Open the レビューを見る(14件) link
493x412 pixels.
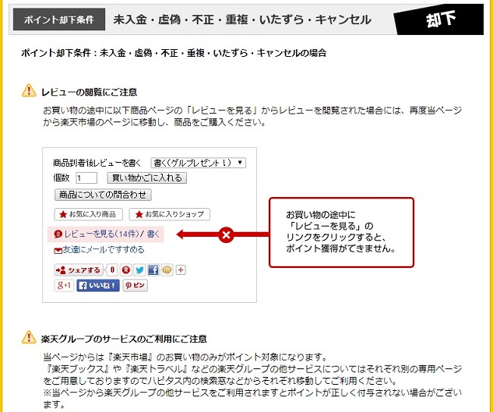[x=101, y=234]
